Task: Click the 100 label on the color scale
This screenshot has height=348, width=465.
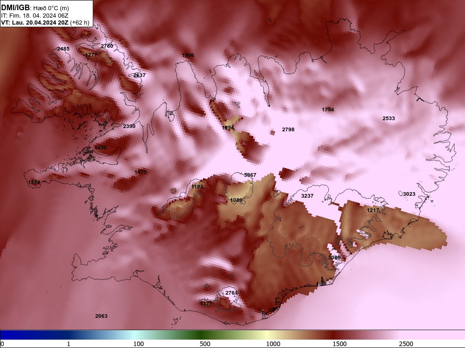Action: click(x=139, y=344)
